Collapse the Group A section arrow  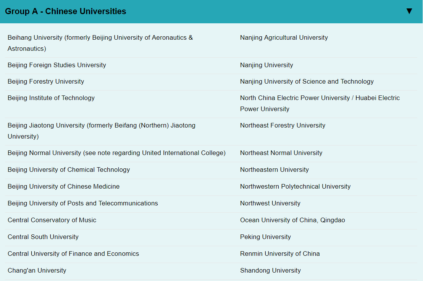[409, 11]
